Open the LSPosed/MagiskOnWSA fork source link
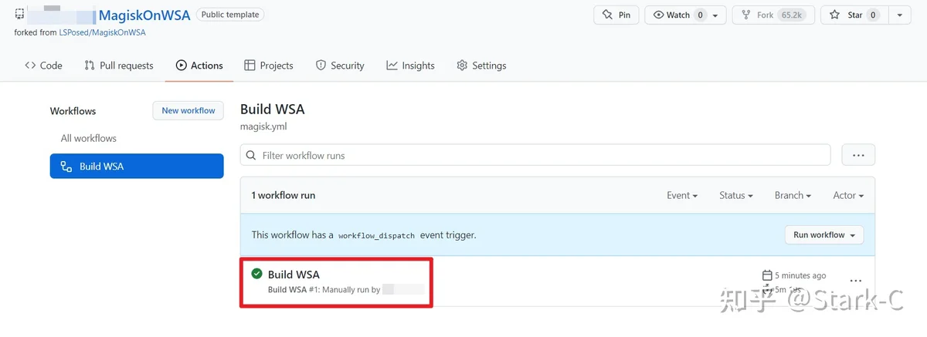Viewport: 927px width, 337px height. coord(103,32)
